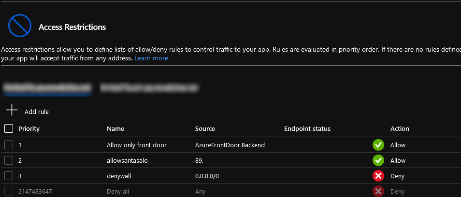Click the Source column header
This screenshot has width=461, height=197.
[x=205, y=129]
